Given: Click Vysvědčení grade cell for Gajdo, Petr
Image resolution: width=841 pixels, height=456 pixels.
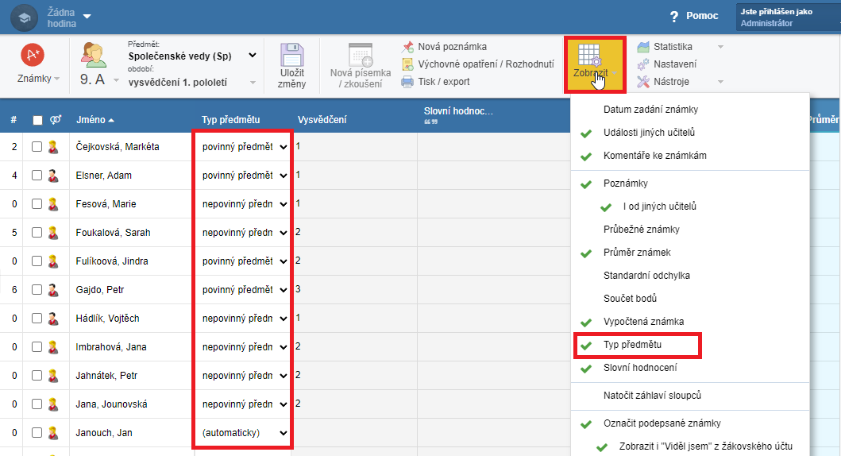Looking at the screenshot, I should coord(355,290).
